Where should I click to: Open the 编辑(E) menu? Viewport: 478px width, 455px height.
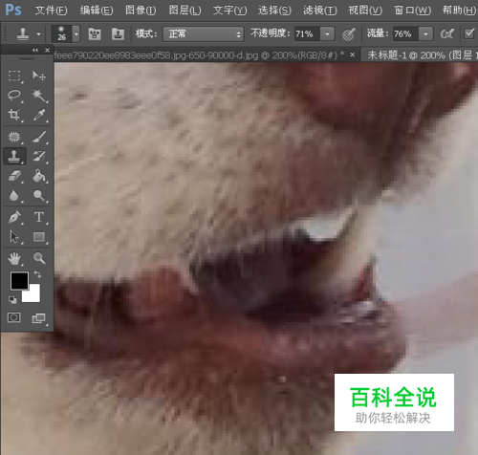point(97,11)
